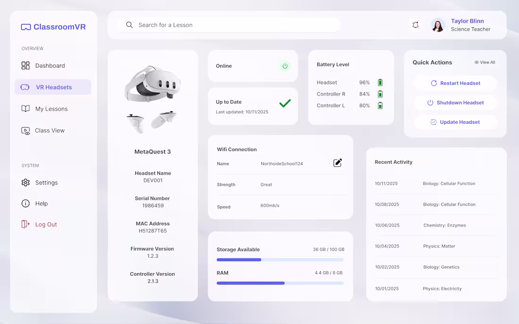Click Taylor Blinn's profile avatar
Image resolution: width=519 pixels, height=324 pixels.
(x=438, y=25)
